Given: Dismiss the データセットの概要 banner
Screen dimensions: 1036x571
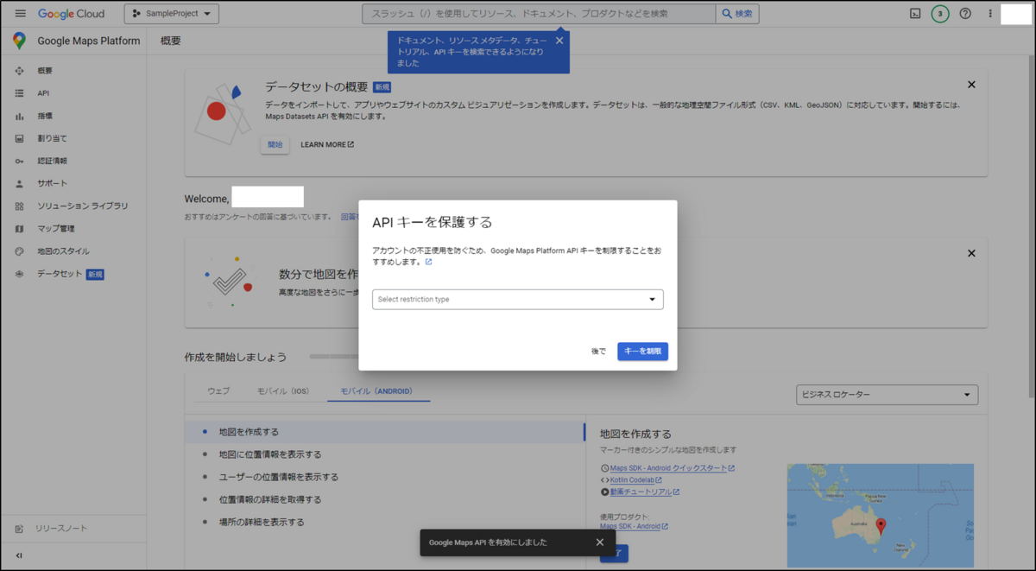Looking at the screenshot, I should (971, 85).
